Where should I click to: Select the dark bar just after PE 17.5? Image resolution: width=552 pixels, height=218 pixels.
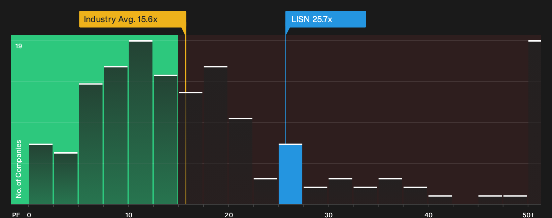216,135
